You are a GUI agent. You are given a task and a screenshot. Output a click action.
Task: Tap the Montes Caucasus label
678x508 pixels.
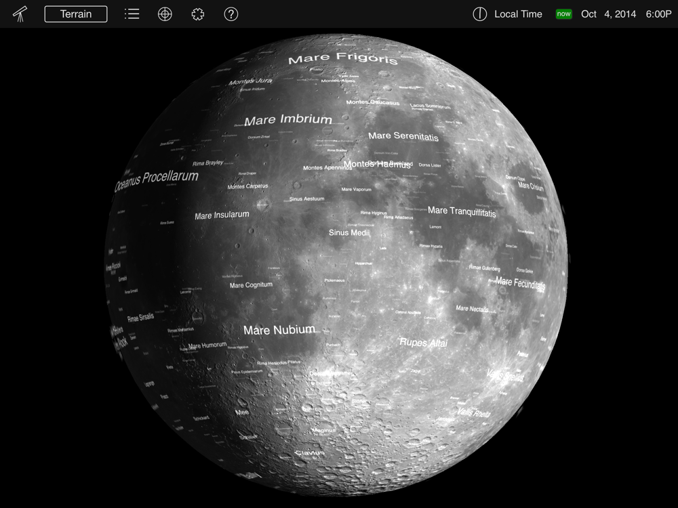(x=373, y=102)
